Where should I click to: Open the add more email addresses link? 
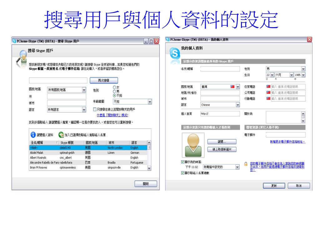(288, 142)
